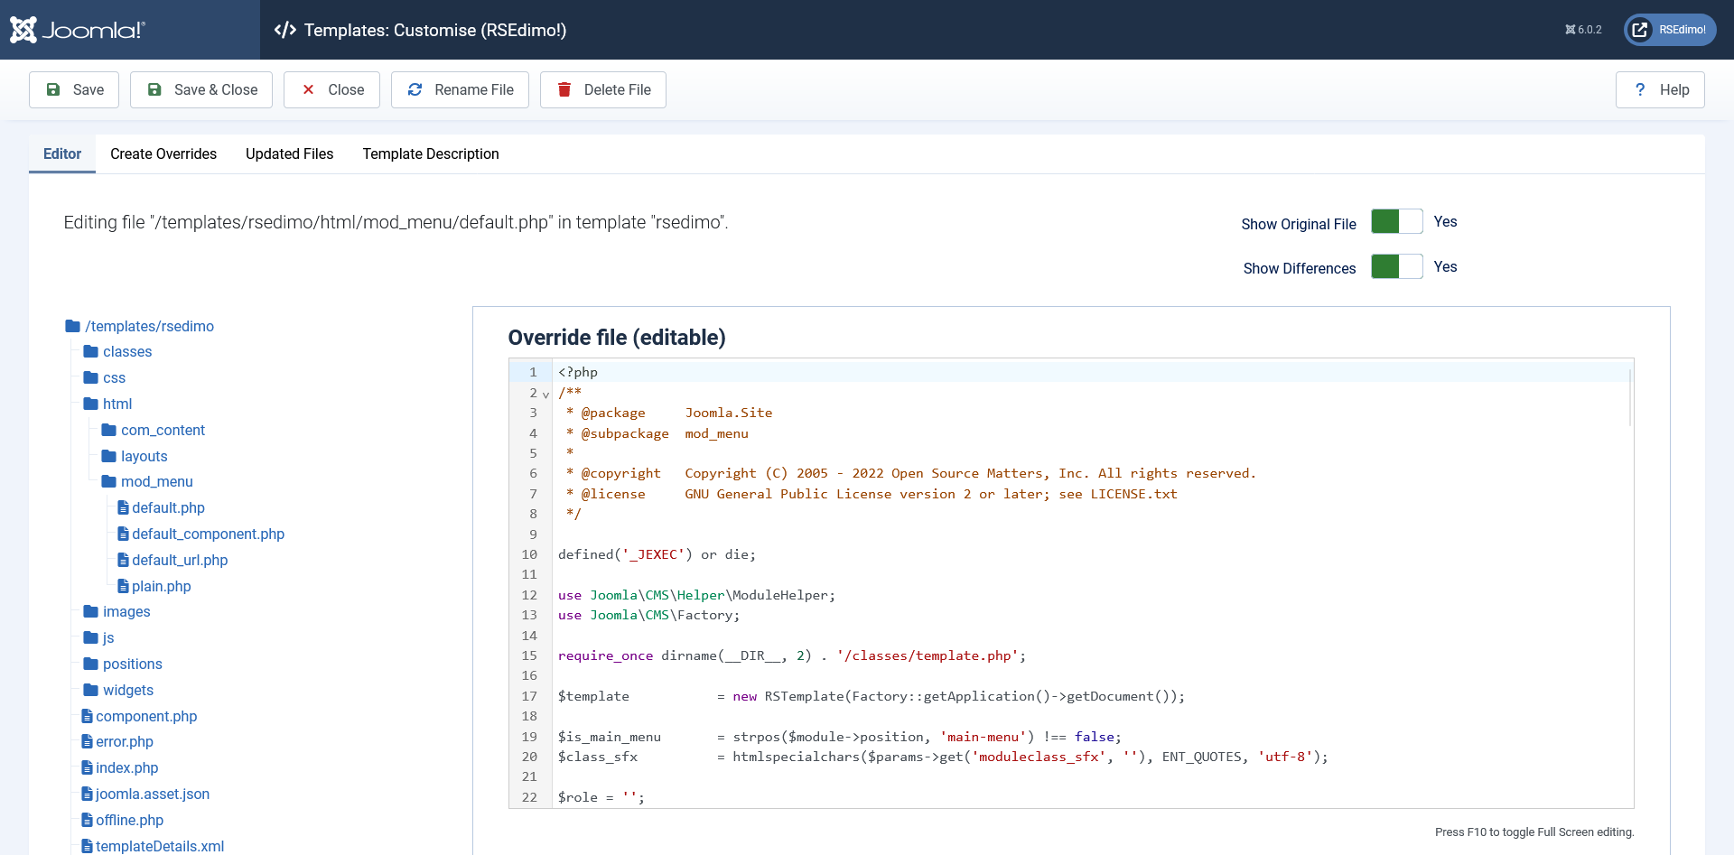Open the default_component.php file
1734x855 pixels.
pos(208,534)
